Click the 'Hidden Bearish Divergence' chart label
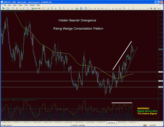The image size is (164, 127). click(x=77, y=20)
